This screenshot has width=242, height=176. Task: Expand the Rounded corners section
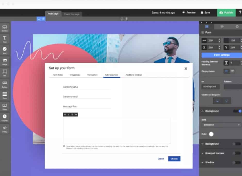[214, 153]
